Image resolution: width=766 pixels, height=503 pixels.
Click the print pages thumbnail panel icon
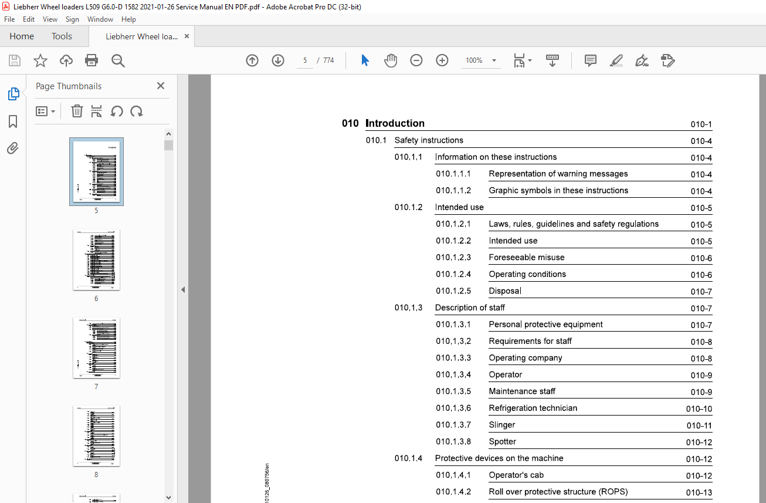pos(97,111)
